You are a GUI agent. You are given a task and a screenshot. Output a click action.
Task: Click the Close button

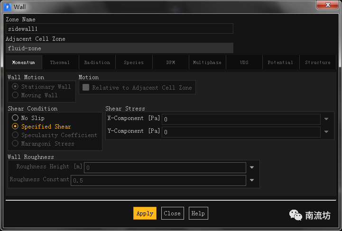(172, 213)
